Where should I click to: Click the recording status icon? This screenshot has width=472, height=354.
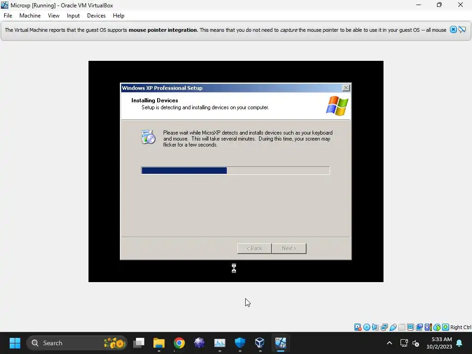point(419,327)
